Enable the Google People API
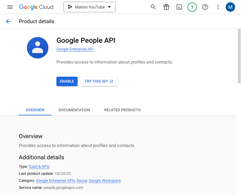 point(67,81)
